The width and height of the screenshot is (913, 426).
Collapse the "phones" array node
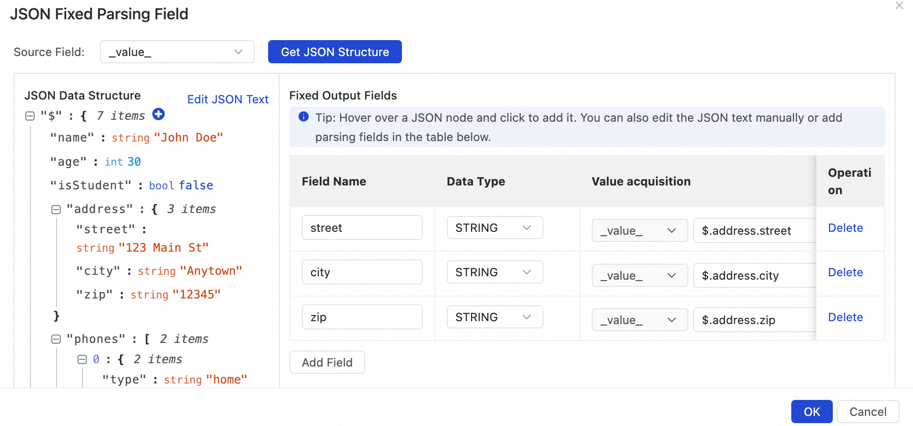click(56, 339)
